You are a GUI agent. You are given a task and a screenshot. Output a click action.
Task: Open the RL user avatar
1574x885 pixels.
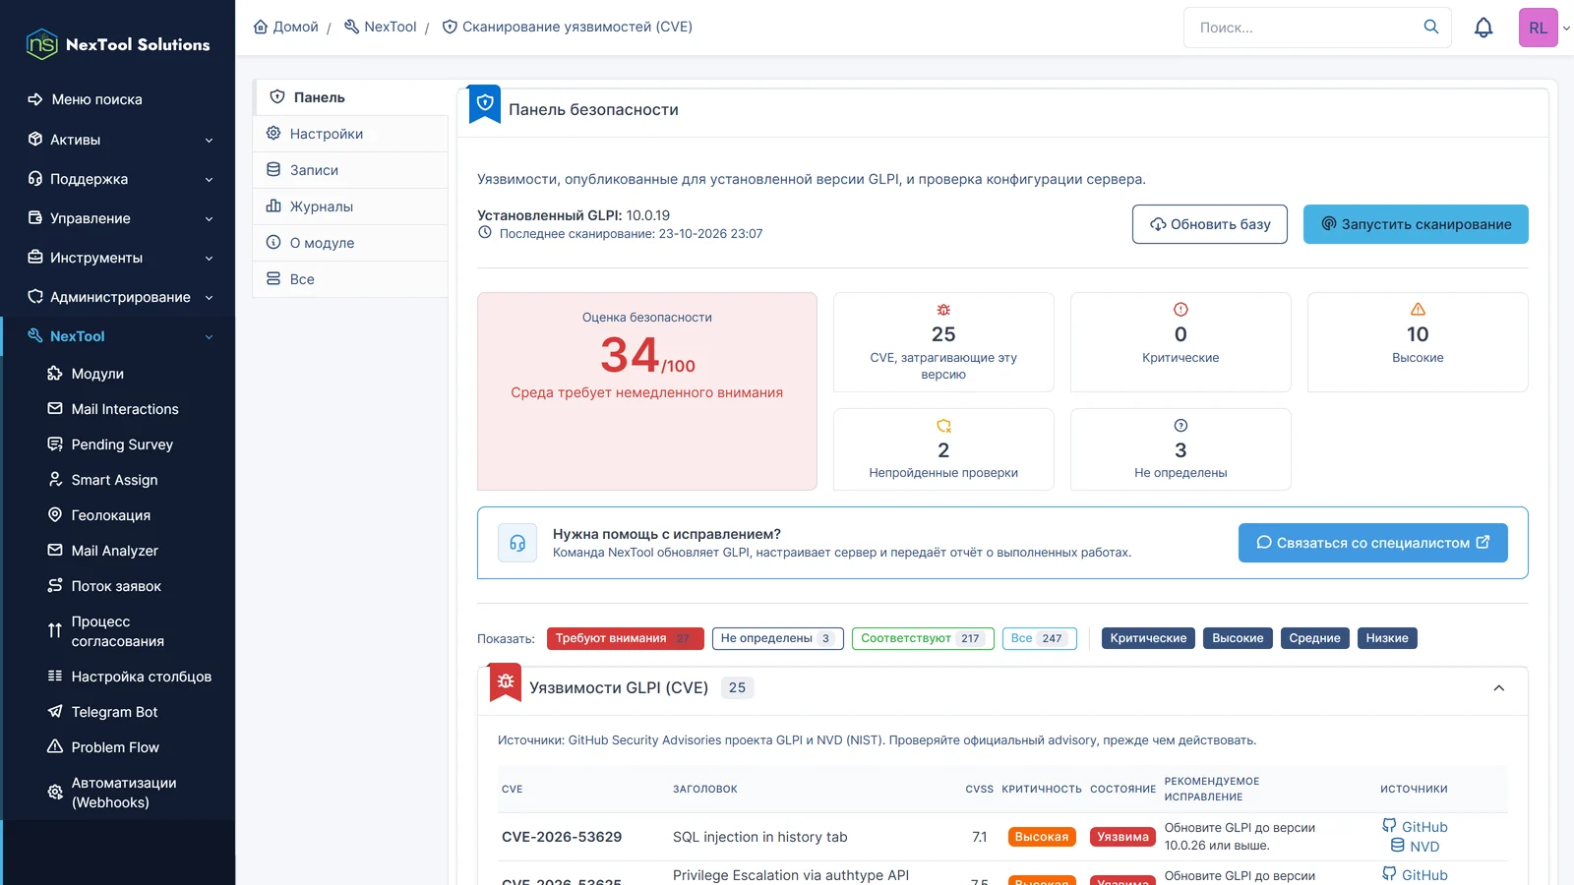(x=1539, y=28)
